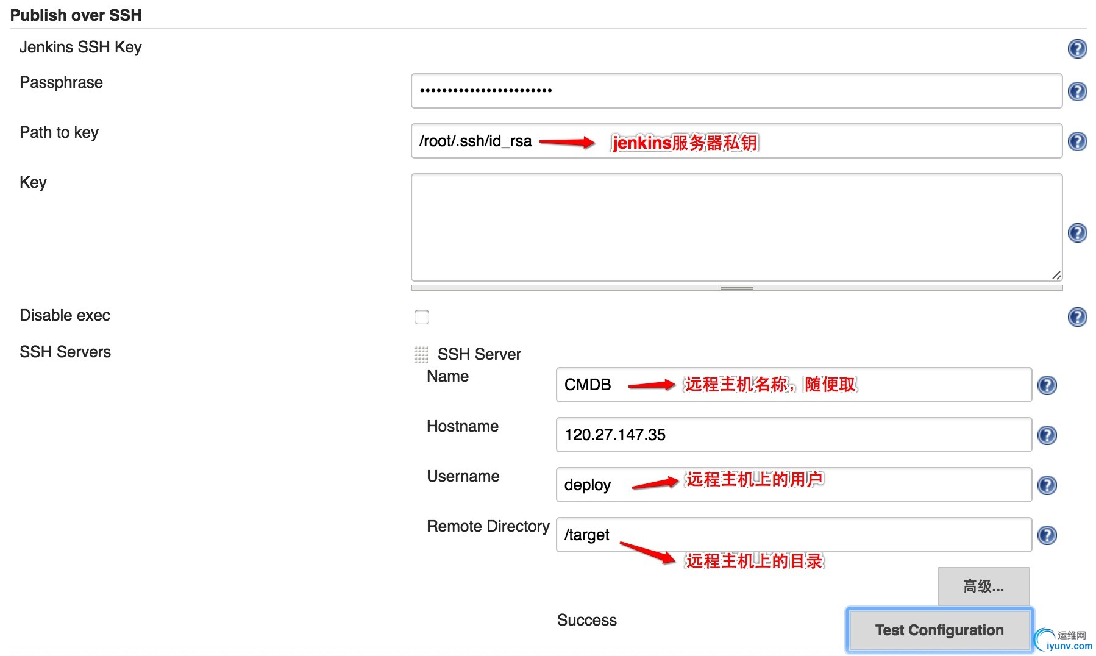The image size is (1096, 656).
Task: Click the Passphrase label
Action: 61,83
